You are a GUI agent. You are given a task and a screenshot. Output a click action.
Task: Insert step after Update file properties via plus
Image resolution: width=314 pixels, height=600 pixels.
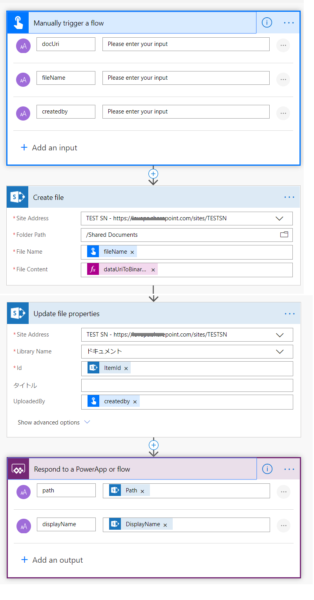[x=153, y=445]
